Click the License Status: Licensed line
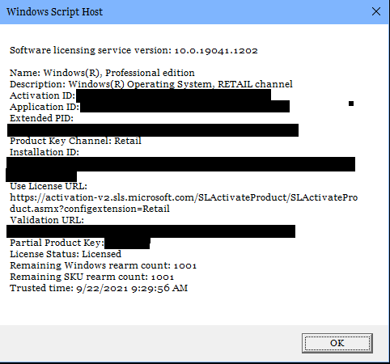Image resolution: width=390 pixels, height=364 pixels. pyautogui.click(x=66, y=254)
